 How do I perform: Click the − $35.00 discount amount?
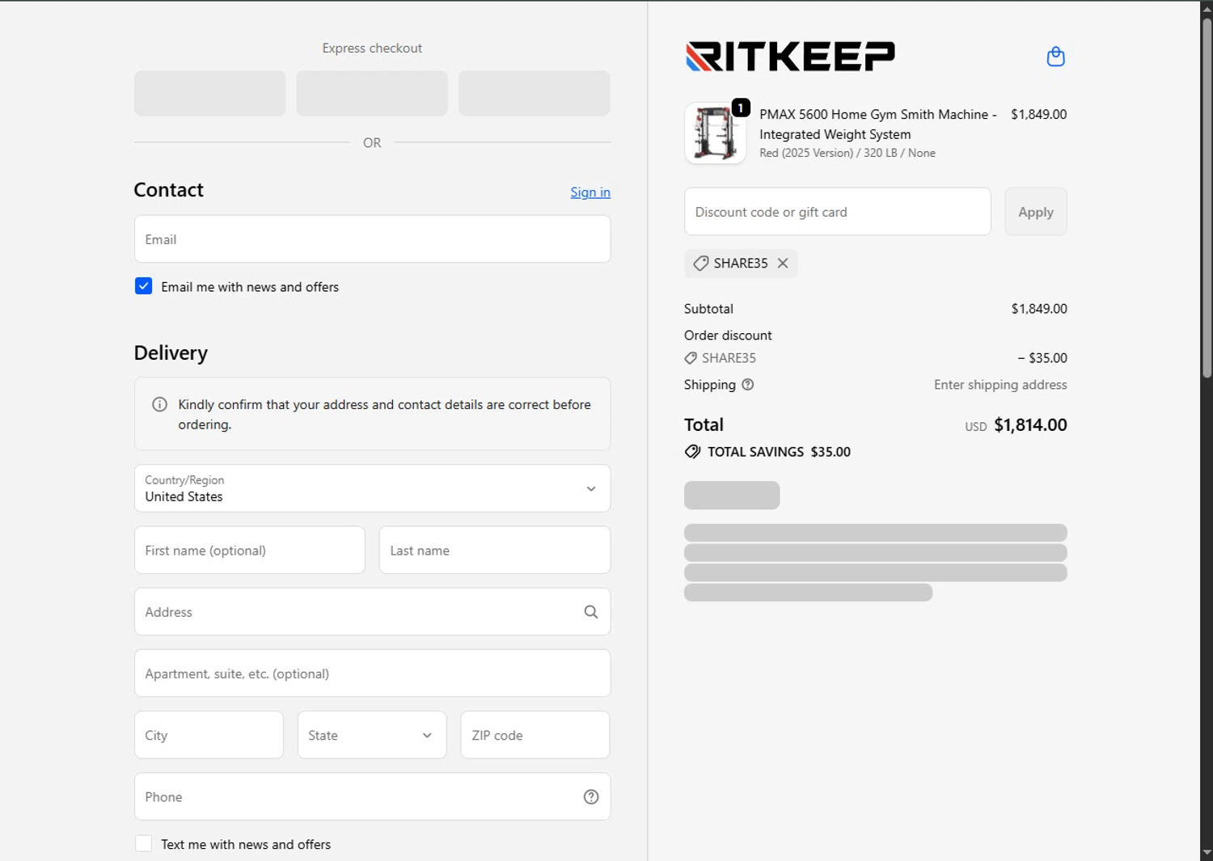[x=1042, y=358]
